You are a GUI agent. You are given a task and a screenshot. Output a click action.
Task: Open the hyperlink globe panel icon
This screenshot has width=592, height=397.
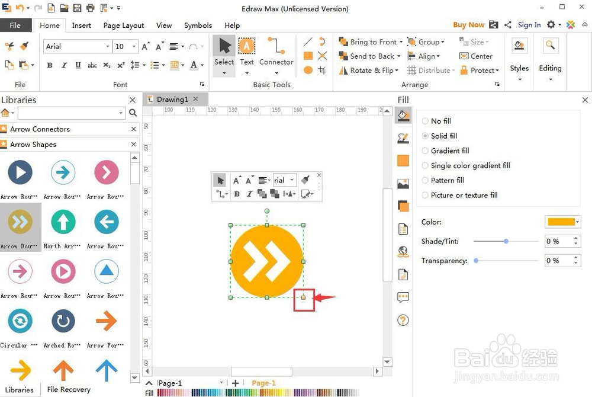(x=403, y=252)
